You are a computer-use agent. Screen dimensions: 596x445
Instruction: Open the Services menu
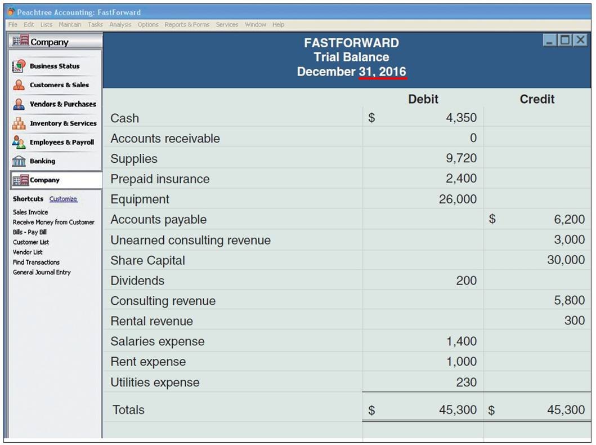[x=227, y=24]
